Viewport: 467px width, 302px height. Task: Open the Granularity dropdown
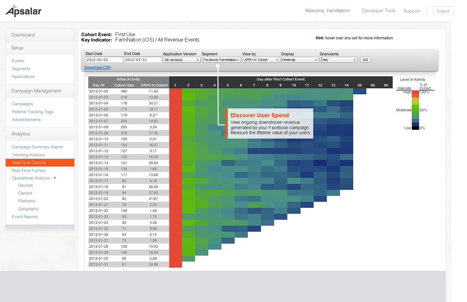tap(338, 60)
